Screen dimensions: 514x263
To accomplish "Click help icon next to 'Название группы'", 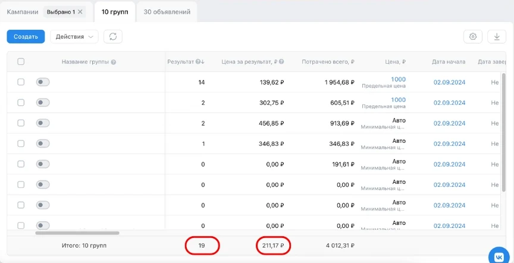I will coord(114,62).
